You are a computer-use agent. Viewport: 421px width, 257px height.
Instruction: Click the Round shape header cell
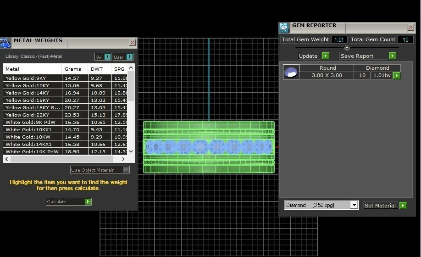coord(327,68)
